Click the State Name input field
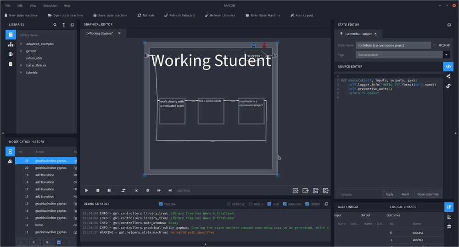Image resolution: width=459 pixels, height=247 pixels. click(x=393, y=45)
